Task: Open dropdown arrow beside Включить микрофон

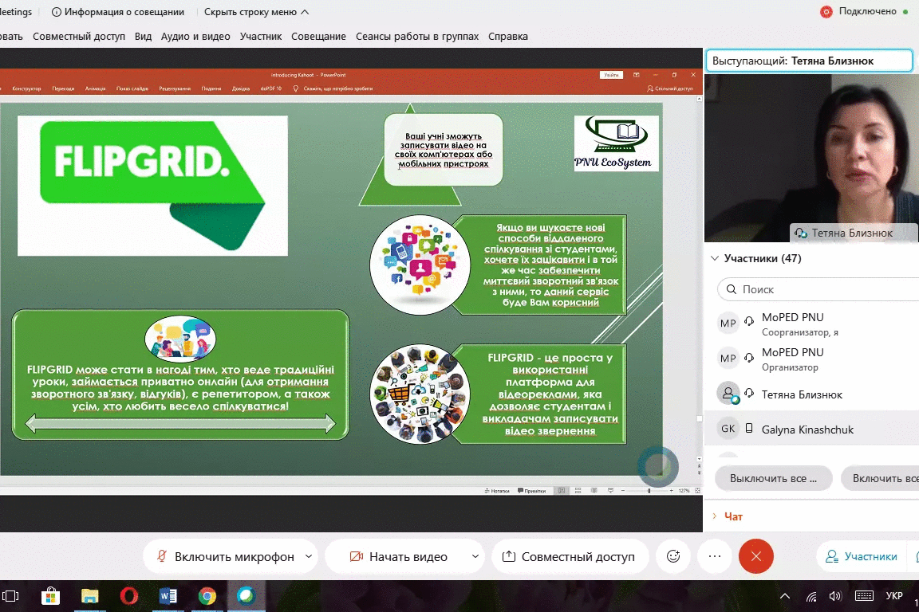Action: point(308,556)
